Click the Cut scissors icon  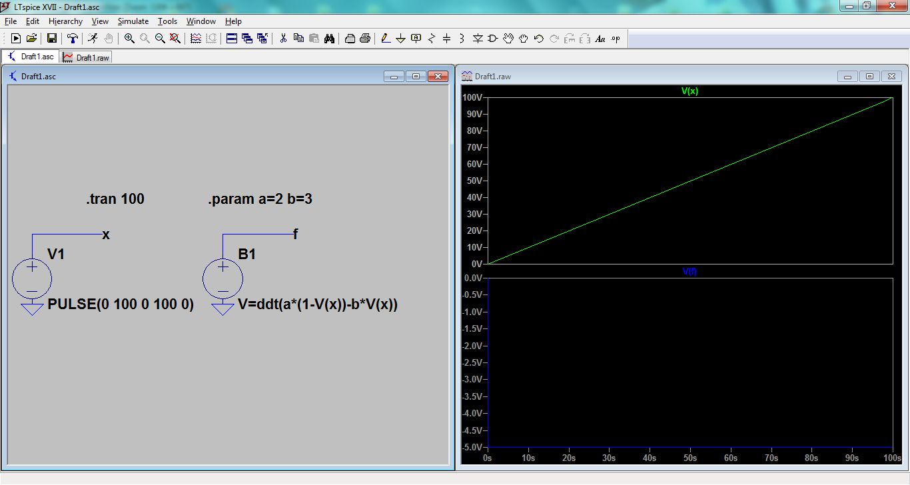click(282, 39)
